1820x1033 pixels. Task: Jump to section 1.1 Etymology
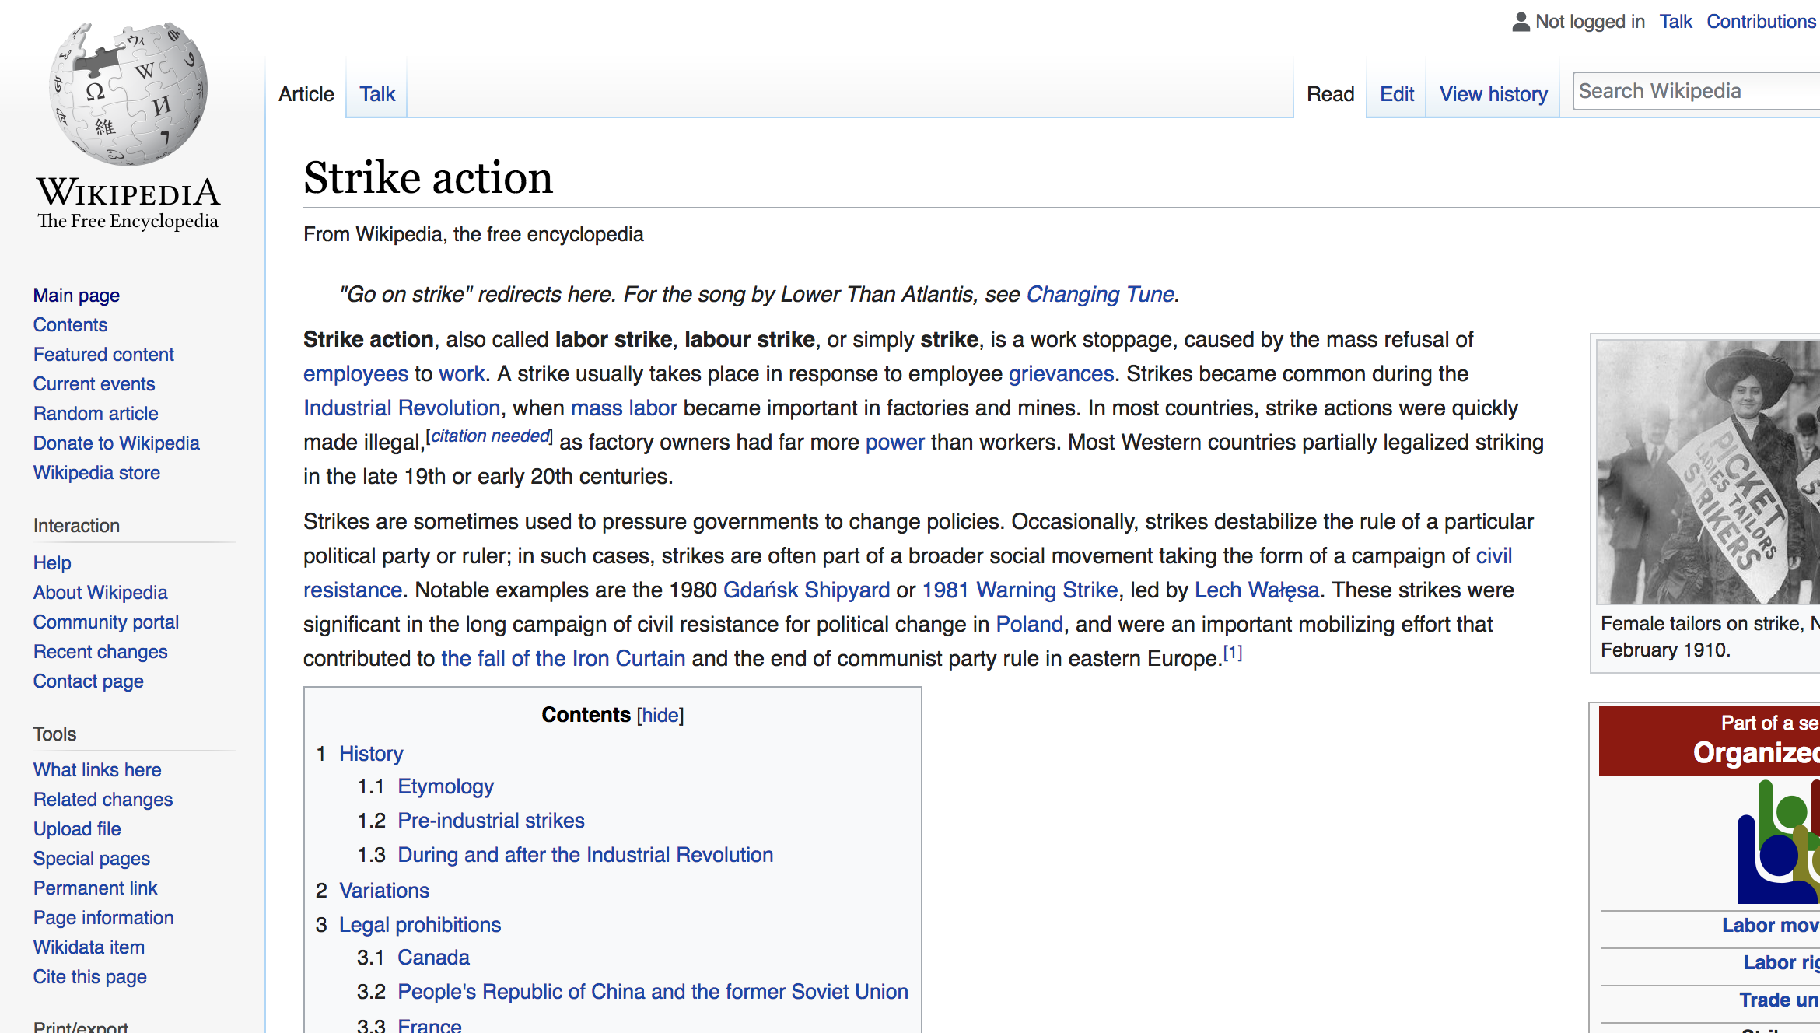pos(446,786)
